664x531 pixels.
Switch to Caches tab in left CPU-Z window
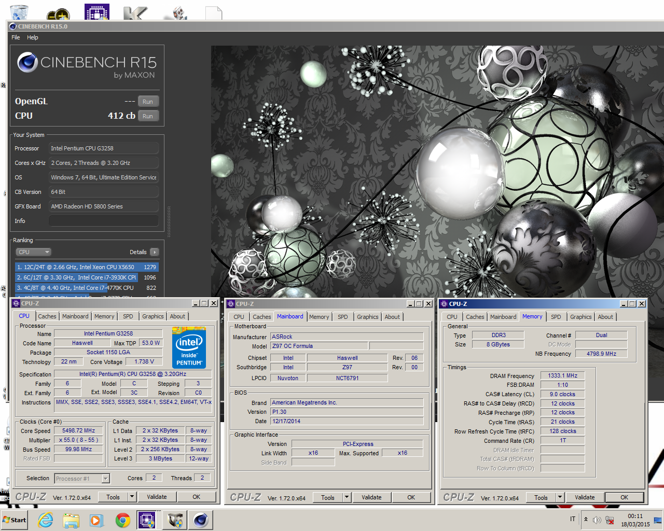point(47,316)
